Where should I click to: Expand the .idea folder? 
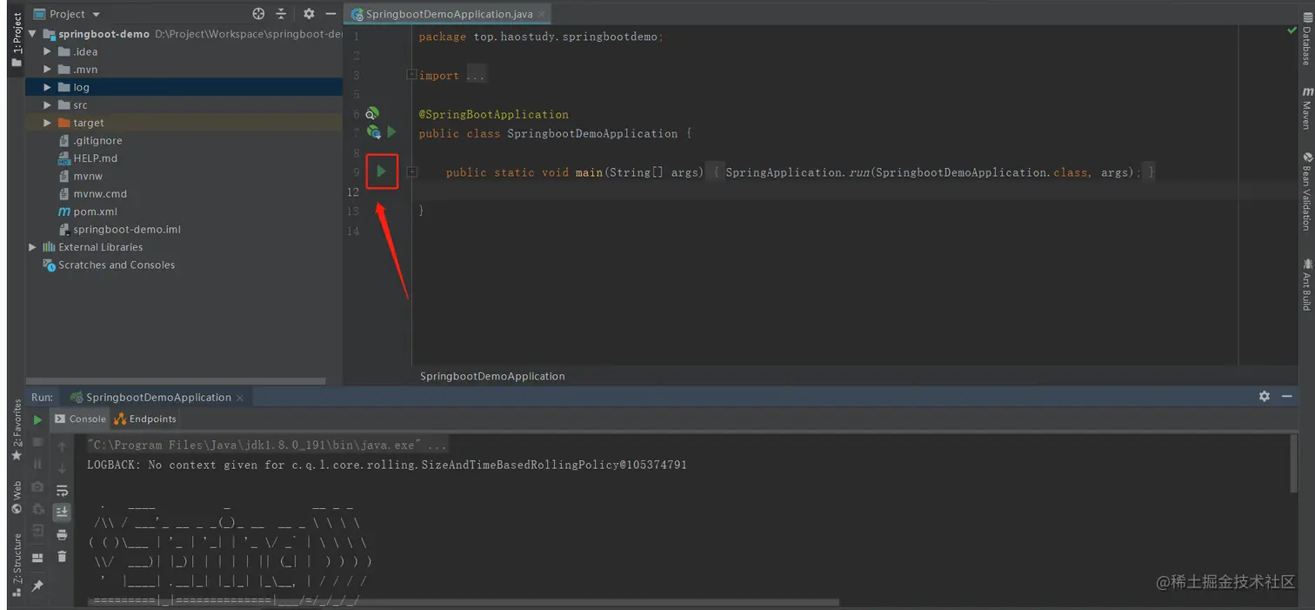48,51
